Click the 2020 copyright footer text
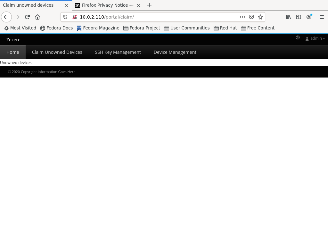Viewport: 328px width, 246px height. 42,72
